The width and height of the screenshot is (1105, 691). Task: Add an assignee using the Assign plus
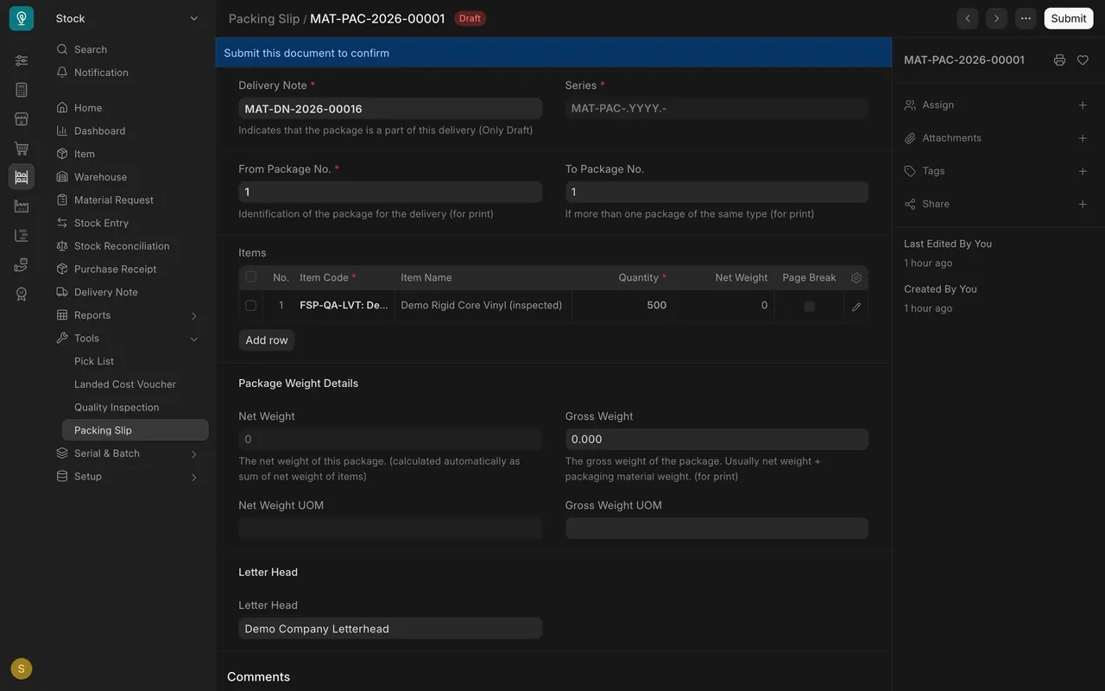1083,105
